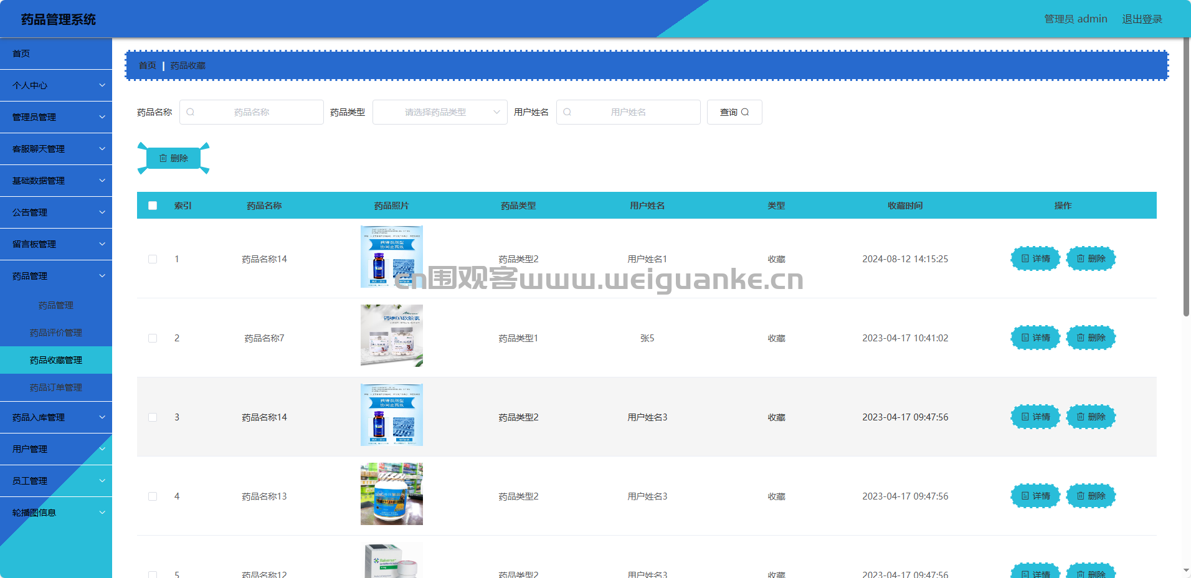The image size is (1191, 578).
Task: Click 药品收藏 in the breadcrumb
Action: point(188,65)
